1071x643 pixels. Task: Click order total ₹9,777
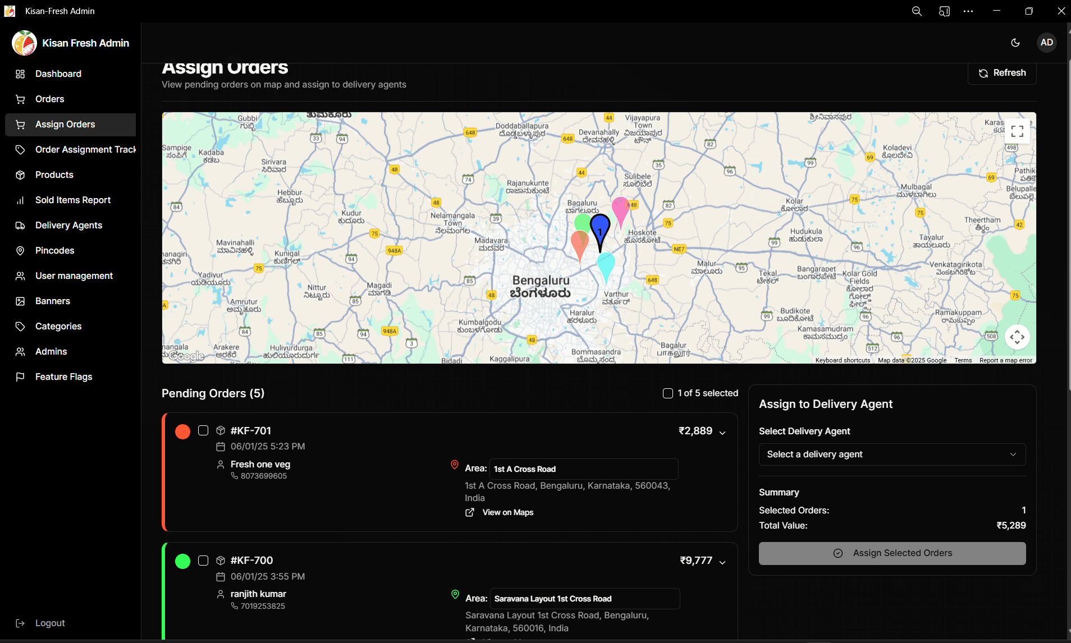pyautogui.click(x=696, y=561)
